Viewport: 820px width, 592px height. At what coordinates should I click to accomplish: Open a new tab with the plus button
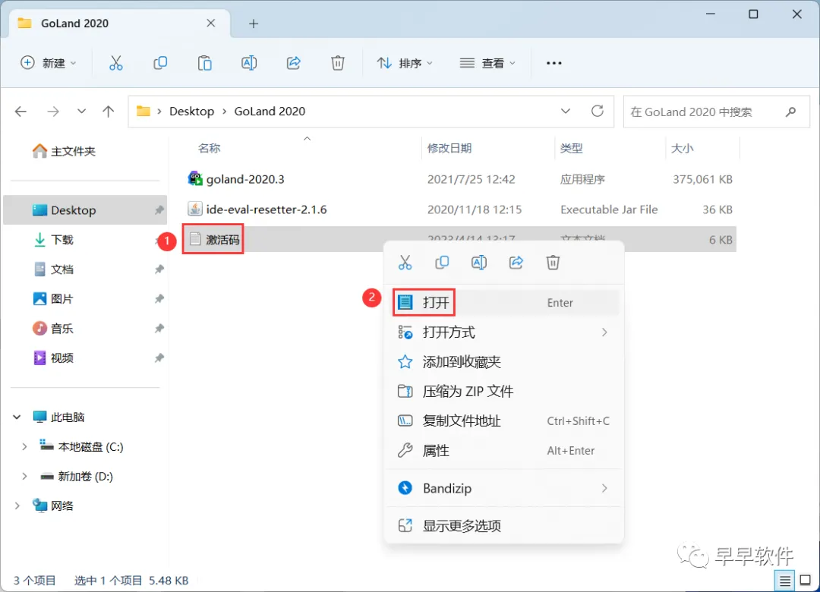click(x=254, y=24)
